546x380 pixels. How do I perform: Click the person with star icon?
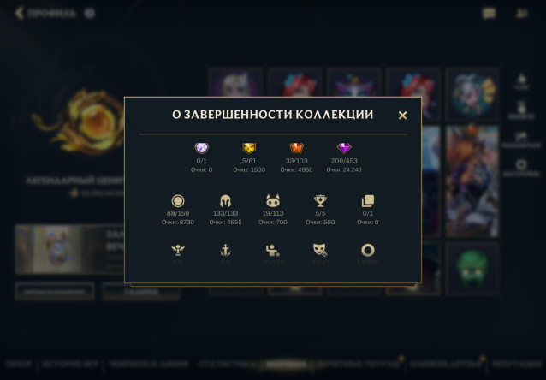(273, 250)
